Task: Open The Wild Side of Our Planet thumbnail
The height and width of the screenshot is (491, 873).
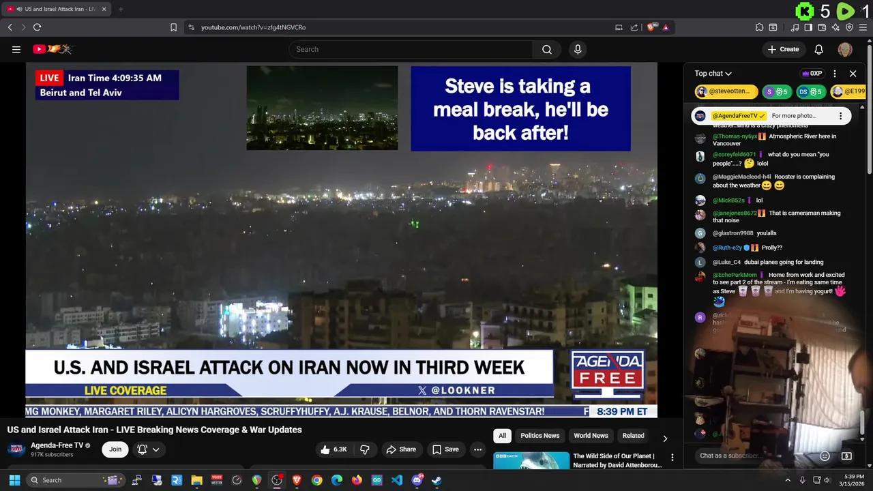Action: coord(531,461)
